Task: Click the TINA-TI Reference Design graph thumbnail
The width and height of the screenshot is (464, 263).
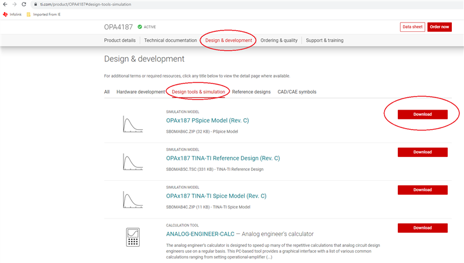Action: 133,162
